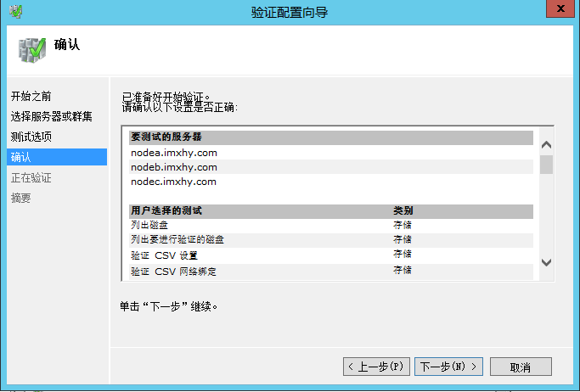
Task: Select nodeb.imxhy.com server entry
Action: pos(331,167)
